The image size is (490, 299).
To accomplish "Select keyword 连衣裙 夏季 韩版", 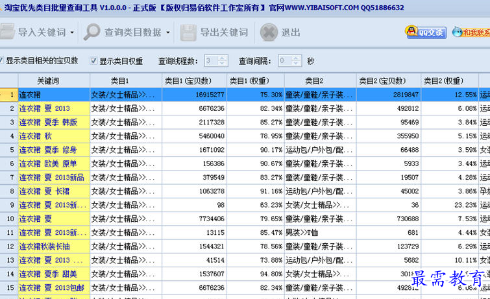I will (54, 122).
